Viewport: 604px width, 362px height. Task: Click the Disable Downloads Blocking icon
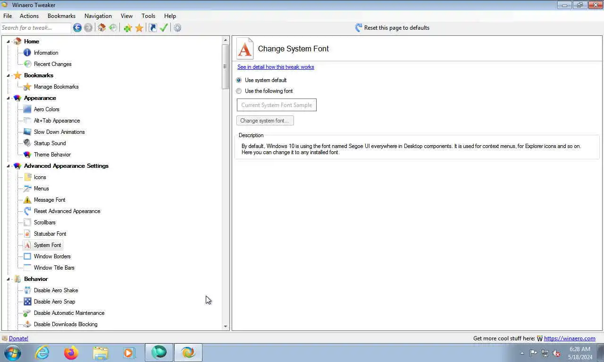tap(27, 324)
